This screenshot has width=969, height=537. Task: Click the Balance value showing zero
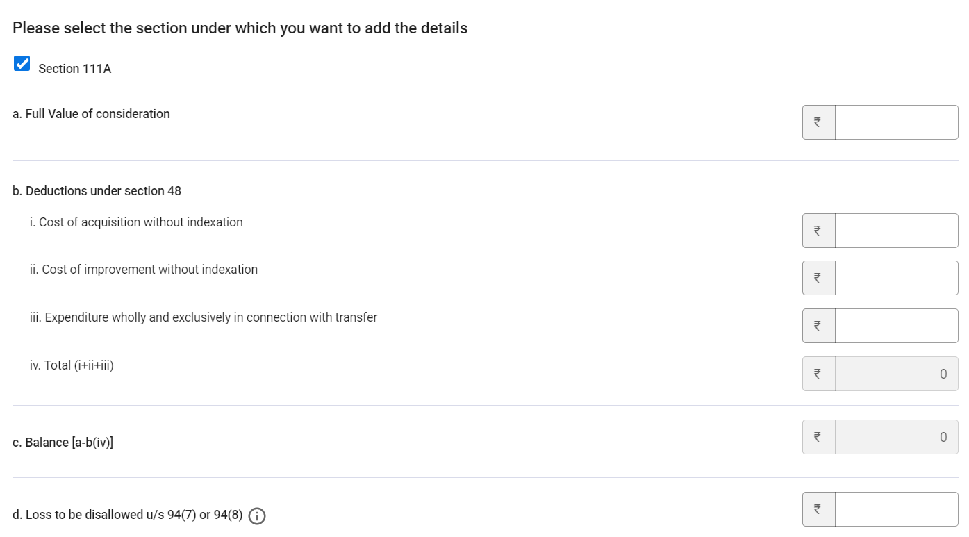(x=896, y=436)
